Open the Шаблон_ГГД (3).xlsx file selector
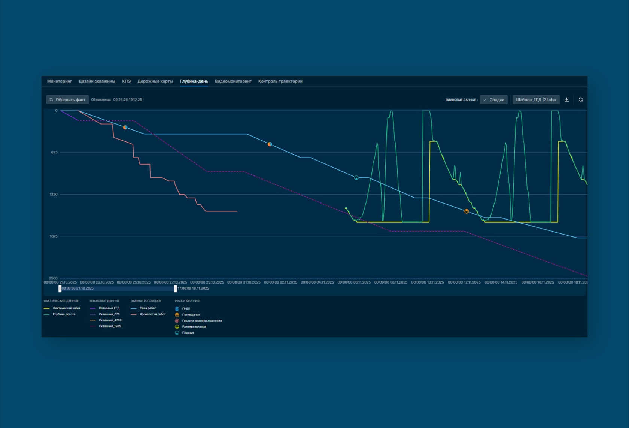629x428 pixels. tap(536, 100)
